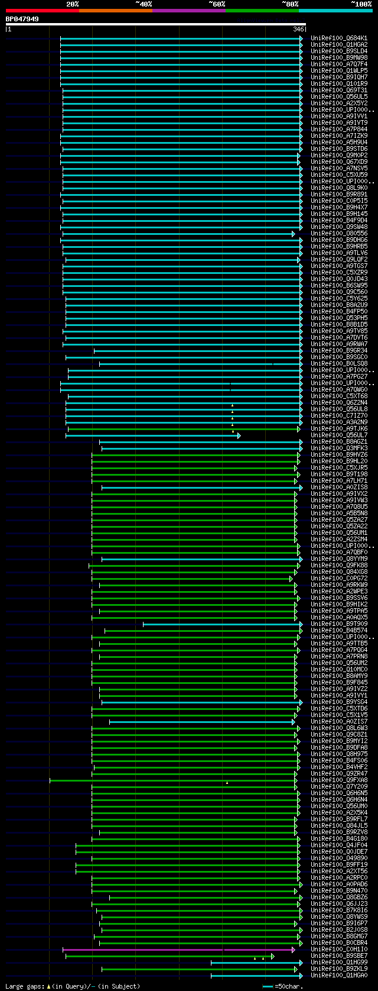Select hit label UniRef100_A7Q7F4

(339, 64)
